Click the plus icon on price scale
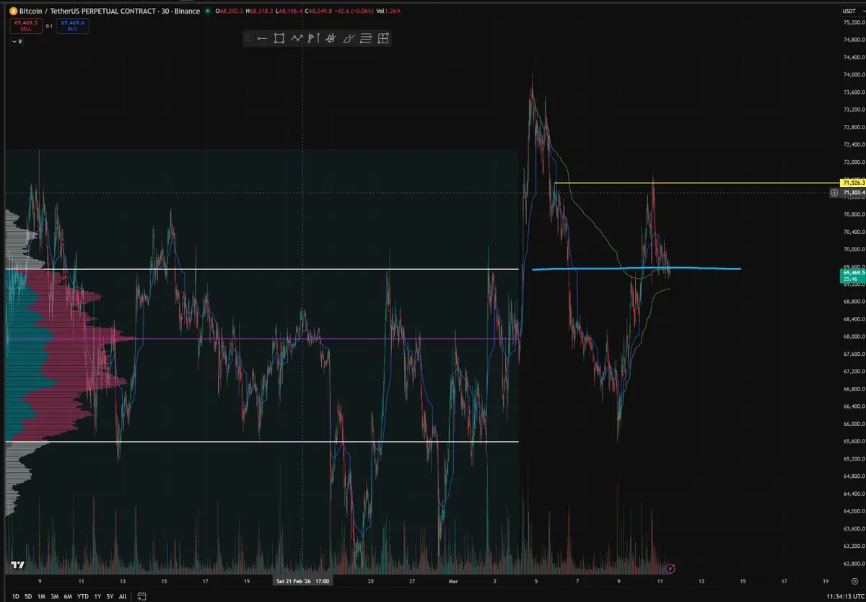Viewport: 866px width, 602px height. [x=834, y=193]
